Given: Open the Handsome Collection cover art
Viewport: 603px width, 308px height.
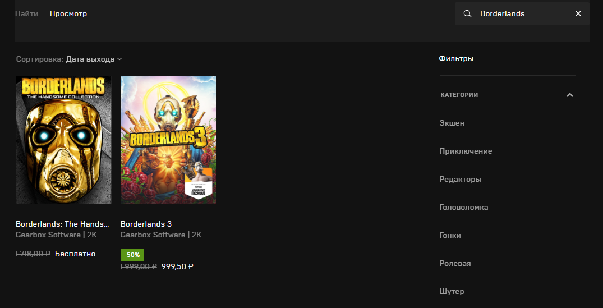Looking at the screenshot, I should coord(63,140).
